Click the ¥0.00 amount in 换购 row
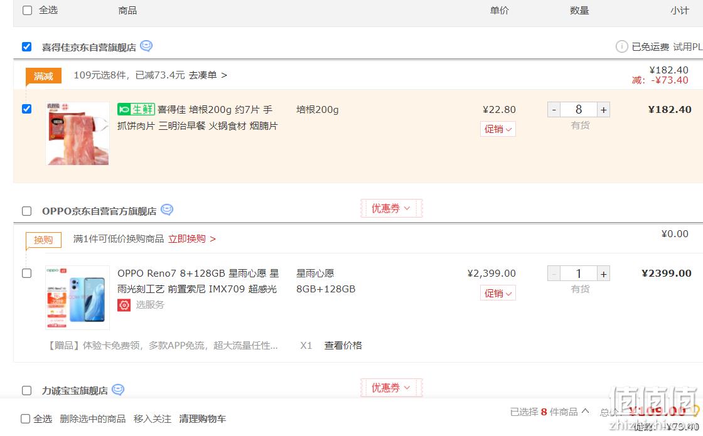703x436 pixels. click(675, 234)
